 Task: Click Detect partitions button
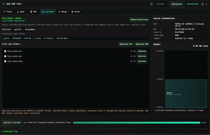(x=139, y=20)
